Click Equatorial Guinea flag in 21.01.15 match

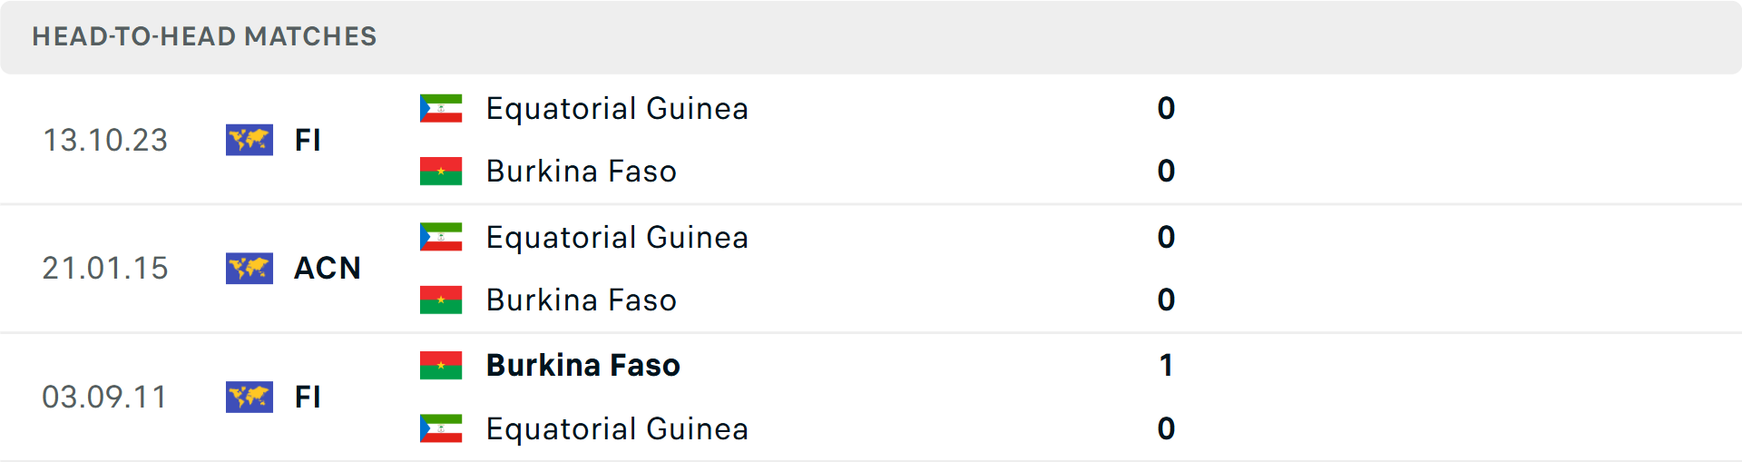(x=441, y=237)
